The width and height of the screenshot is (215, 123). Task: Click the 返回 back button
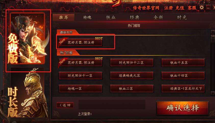[65, 105]
